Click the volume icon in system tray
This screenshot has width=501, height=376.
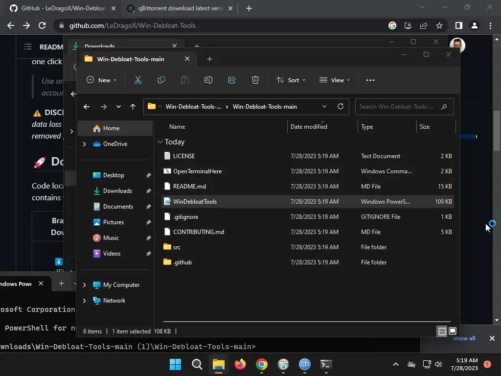coord(438,364)
